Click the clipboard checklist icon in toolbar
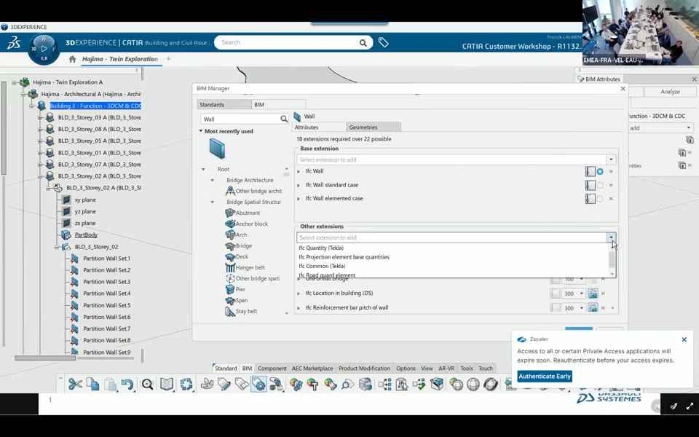Viewport: 699px width, 437px height. point(402,384)
